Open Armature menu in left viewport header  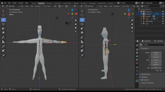(38, 6)
